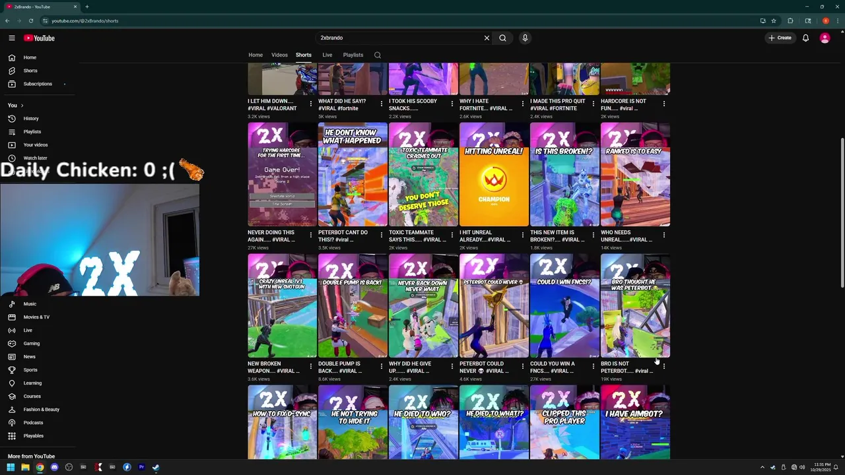Image resolution: width=845 pixels, height=475 pixels.
Task: Switch to the channel Home tab
Action: click(x=255, y=55)
